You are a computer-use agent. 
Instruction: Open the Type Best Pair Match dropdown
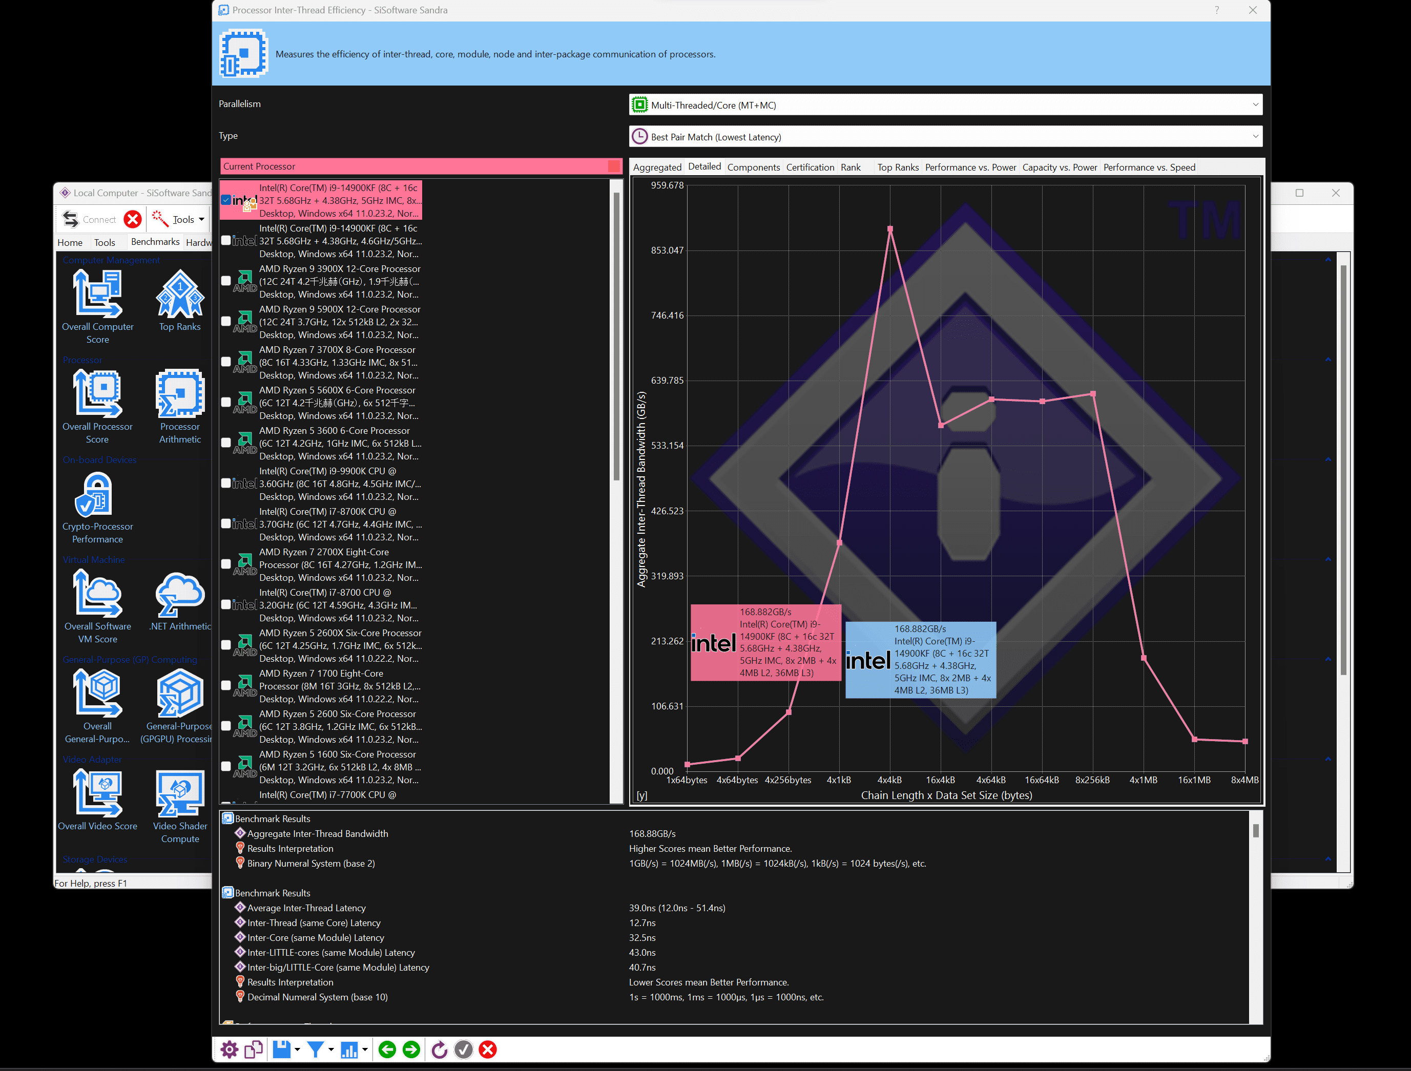pyautogui.click(x=945, y=137)
